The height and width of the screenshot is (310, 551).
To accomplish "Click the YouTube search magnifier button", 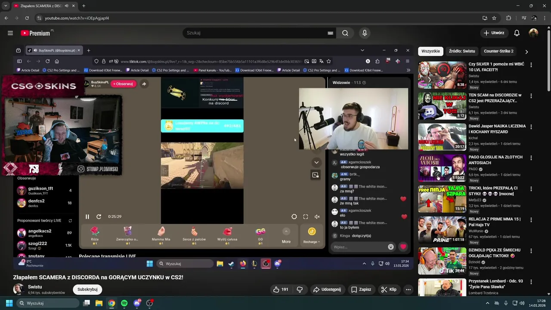I will [x=345, y=33].
